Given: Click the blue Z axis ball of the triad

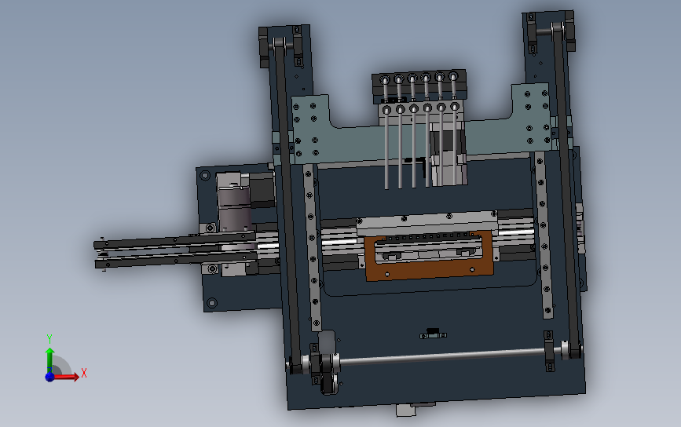Looking at the screenshot, I should pos(49,377).
